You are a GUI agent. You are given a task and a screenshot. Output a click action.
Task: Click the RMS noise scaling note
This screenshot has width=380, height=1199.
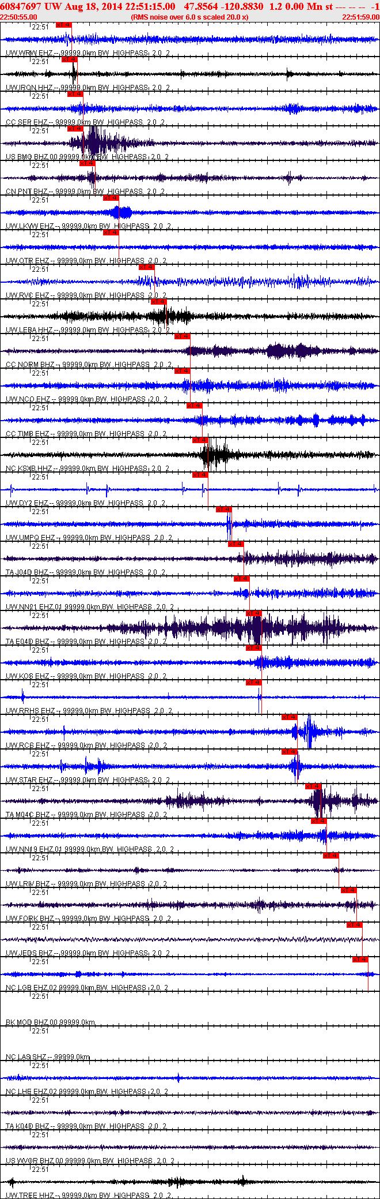click(x=190, y=17)
